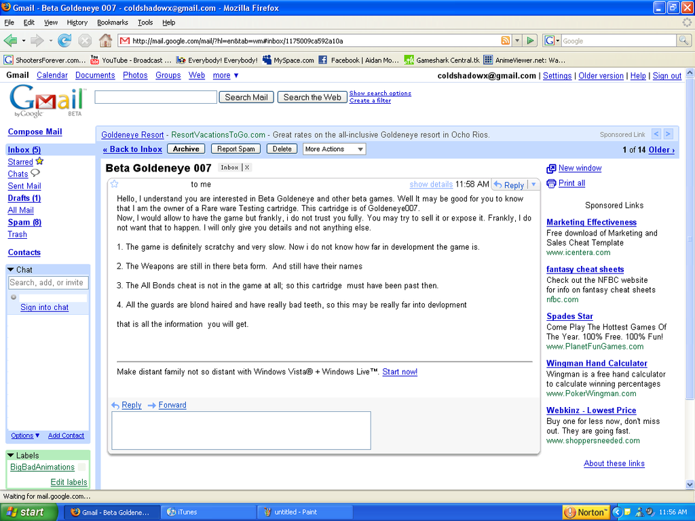Screen dimensions: 695x521
Task: Go to the Firefox Home icon
Action: click(105, 41)
